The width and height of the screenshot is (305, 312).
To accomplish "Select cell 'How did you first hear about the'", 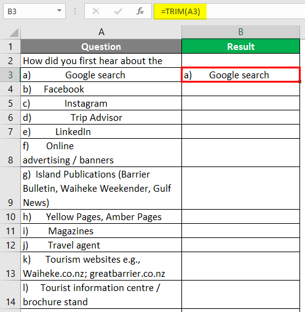I will [101, 60].
